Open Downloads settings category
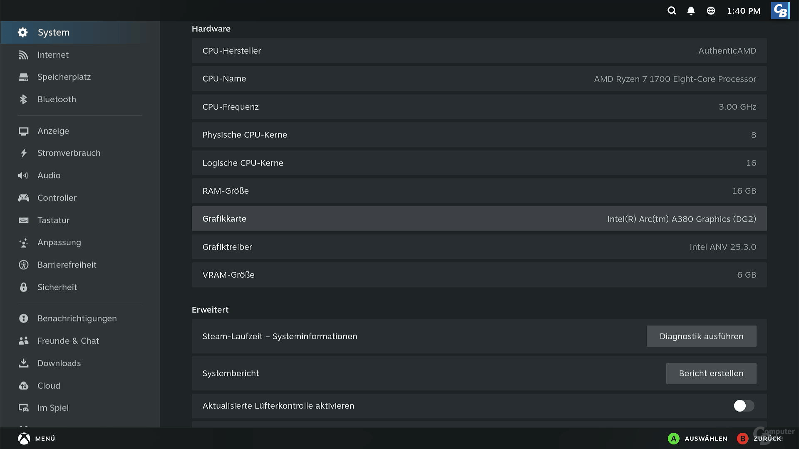 pyautogui.click(x=80, y=363)
